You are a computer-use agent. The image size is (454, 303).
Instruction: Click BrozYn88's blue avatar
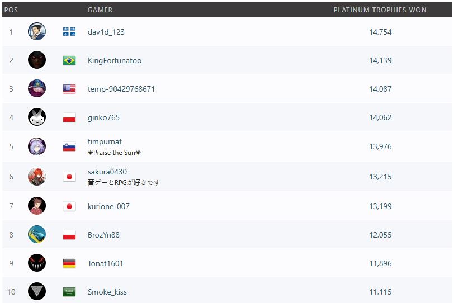[x=37, y=234]
